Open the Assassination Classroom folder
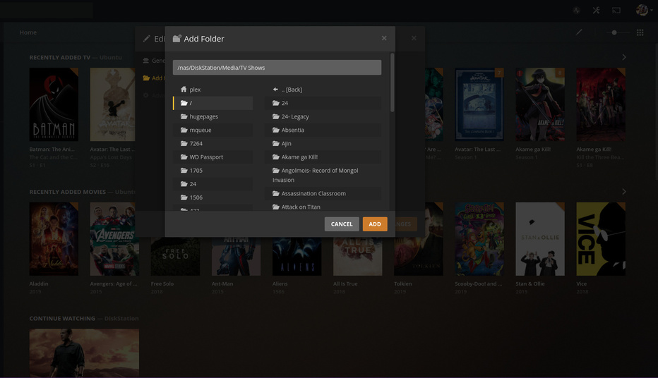 tap(323, 194)
